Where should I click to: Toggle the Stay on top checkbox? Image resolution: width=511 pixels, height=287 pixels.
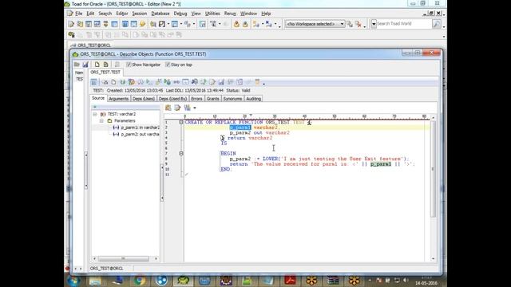click(168, 65)
